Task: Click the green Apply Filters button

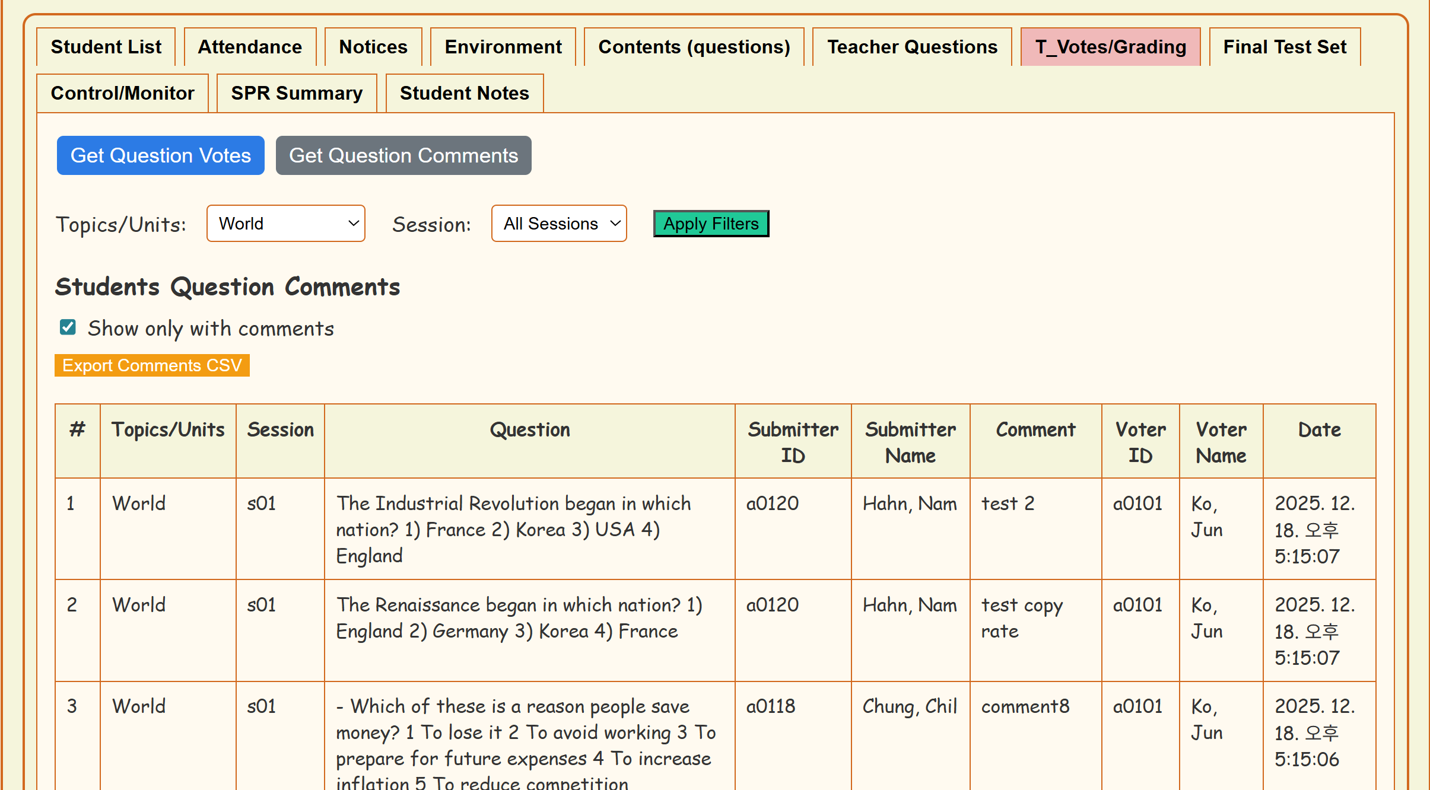Action: click(x=711, y=224)
